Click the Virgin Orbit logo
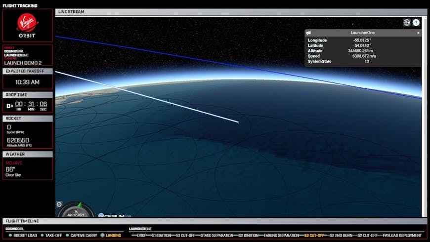This screenshot has height=242, width=430. [27, 26]
